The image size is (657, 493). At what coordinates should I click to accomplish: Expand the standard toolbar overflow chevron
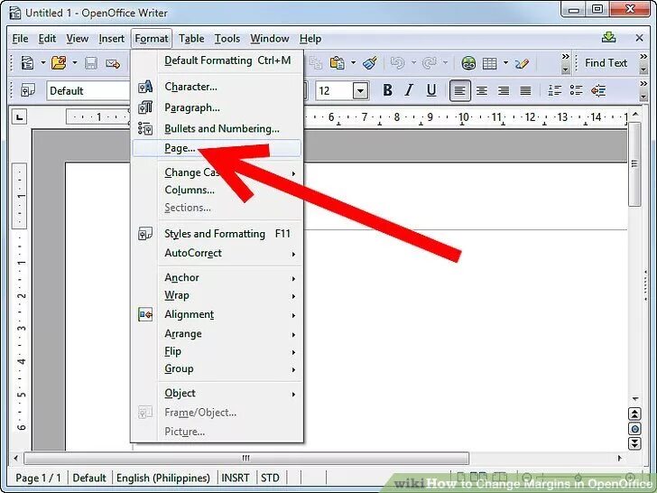(x=565, y=57)
